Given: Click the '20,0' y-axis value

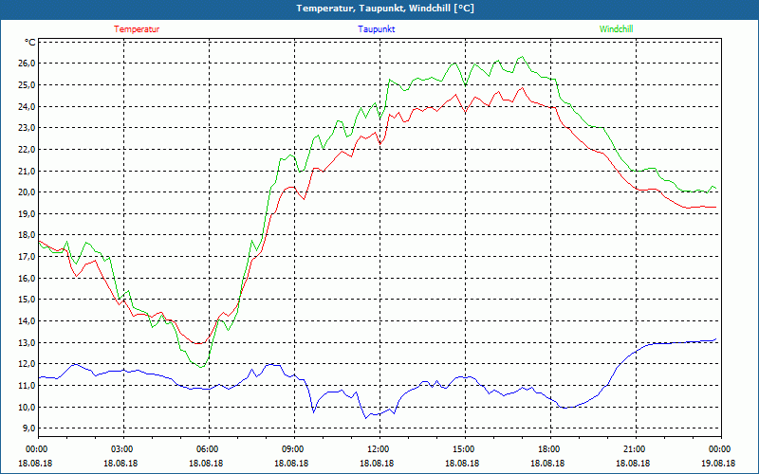Looking at the screenshot, I should click(28, 192).
